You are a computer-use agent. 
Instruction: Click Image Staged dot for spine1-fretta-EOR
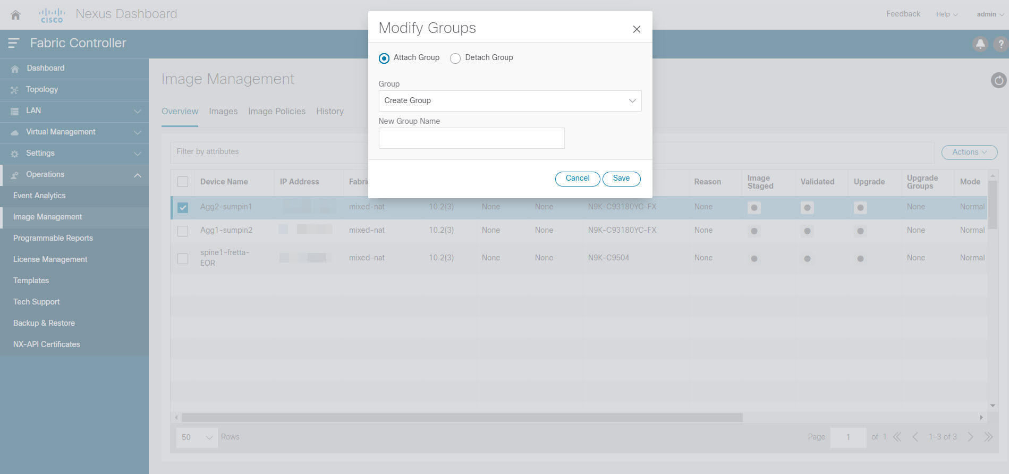click(754, 259)
